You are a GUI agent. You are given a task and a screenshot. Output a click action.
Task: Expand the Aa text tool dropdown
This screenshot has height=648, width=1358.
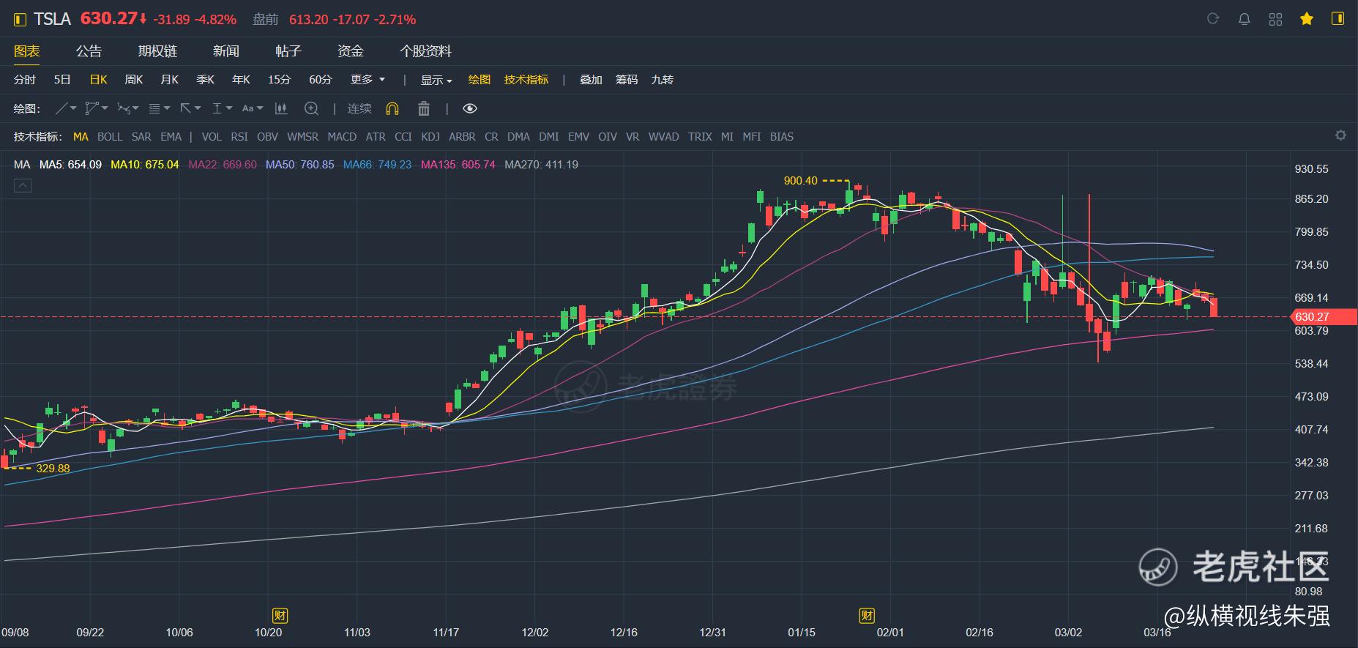pyautogui.click(x=260, y=108)
